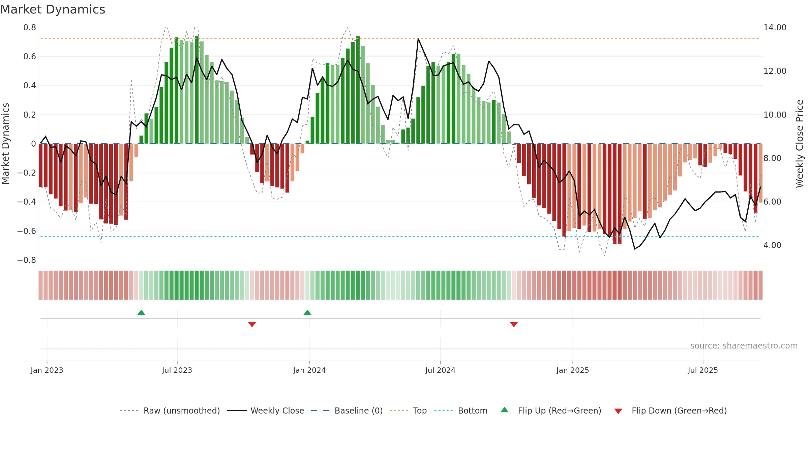Click the Jul 2024 axis label
The width and height of the screenshot is (809, 455).
click(x=440, y=370)
